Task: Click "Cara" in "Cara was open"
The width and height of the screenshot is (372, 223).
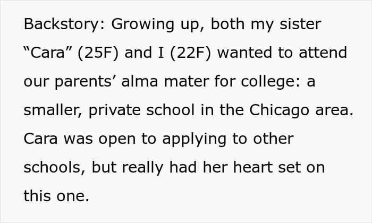Action: coord(43,139)
